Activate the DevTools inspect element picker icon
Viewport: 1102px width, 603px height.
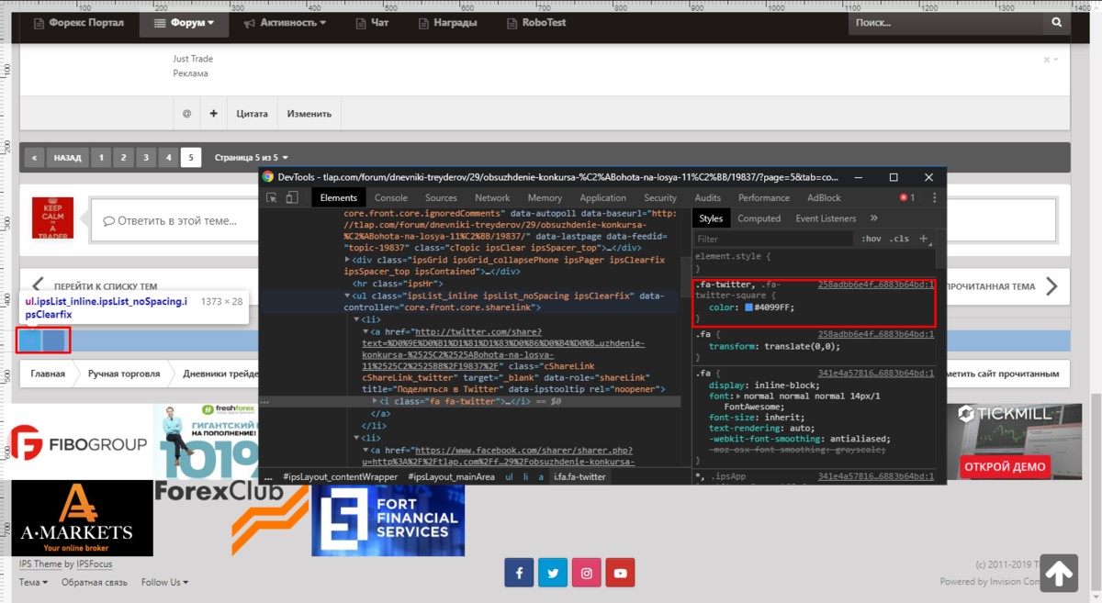272,197
